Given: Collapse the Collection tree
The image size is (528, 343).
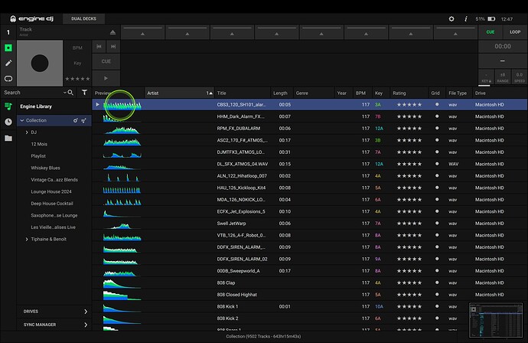Looking at the screenshot, I should (x=21, y=120).
